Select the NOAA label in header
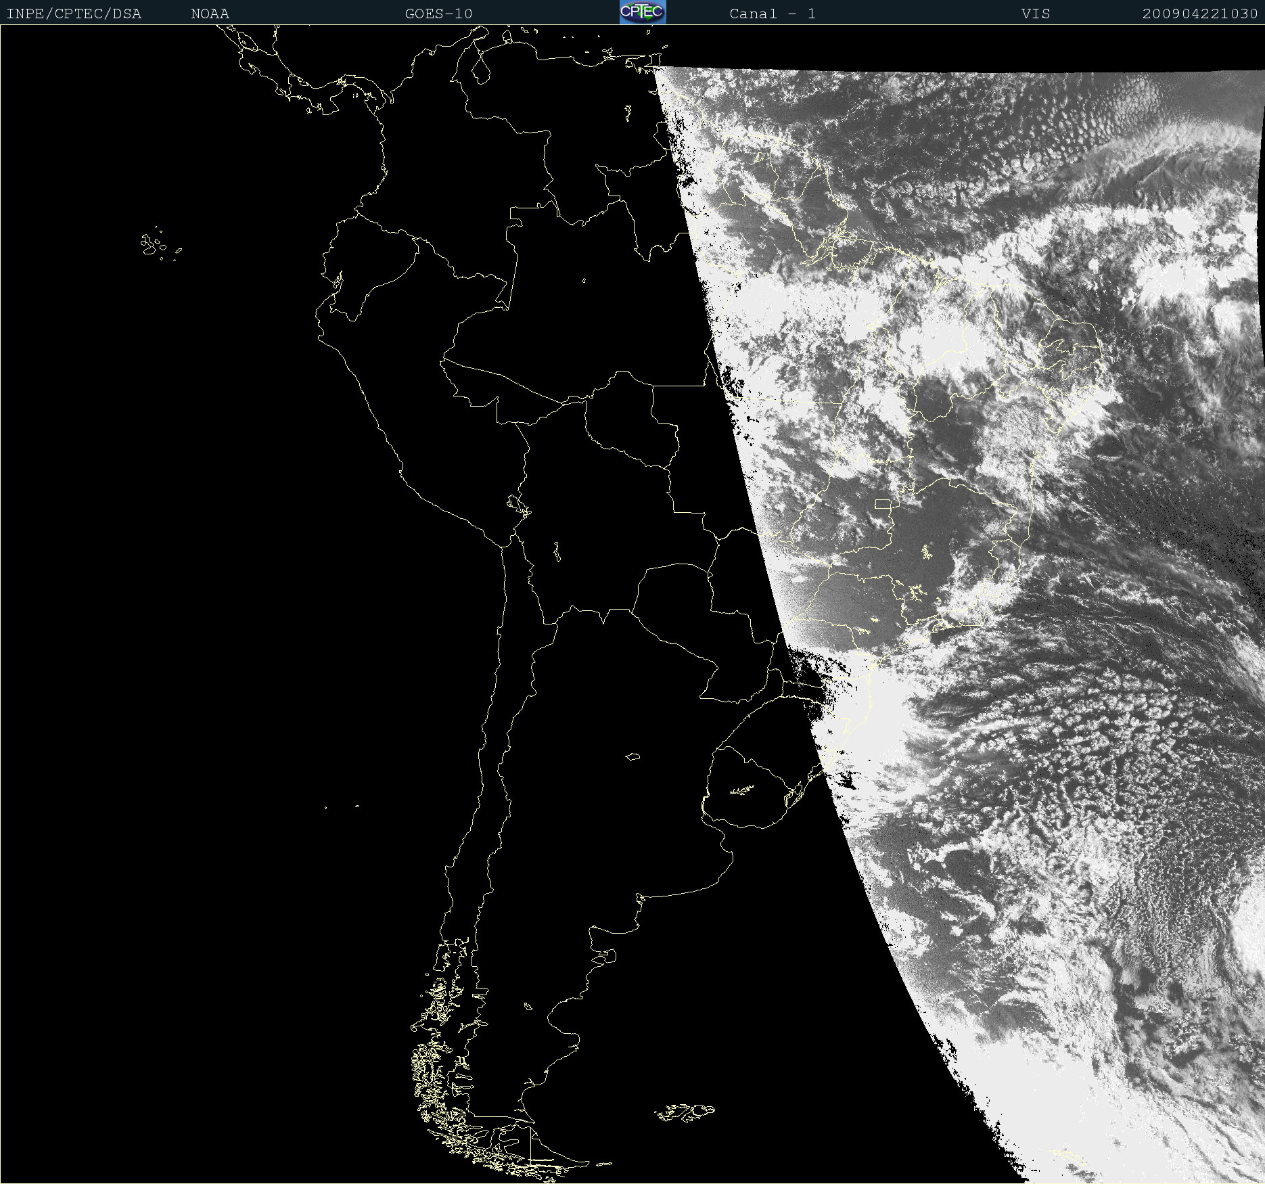This screenshot has height=1184, width=1265. pyautogui.click(x=210, y=14)
